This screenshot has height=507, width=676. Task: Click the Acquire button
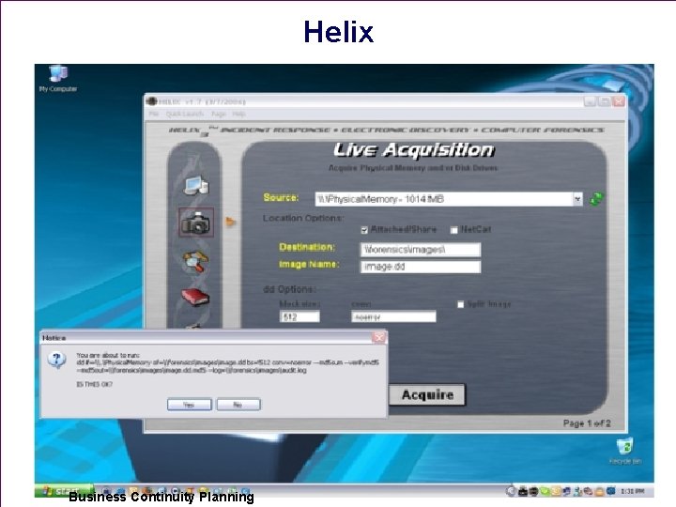[427, 395]
